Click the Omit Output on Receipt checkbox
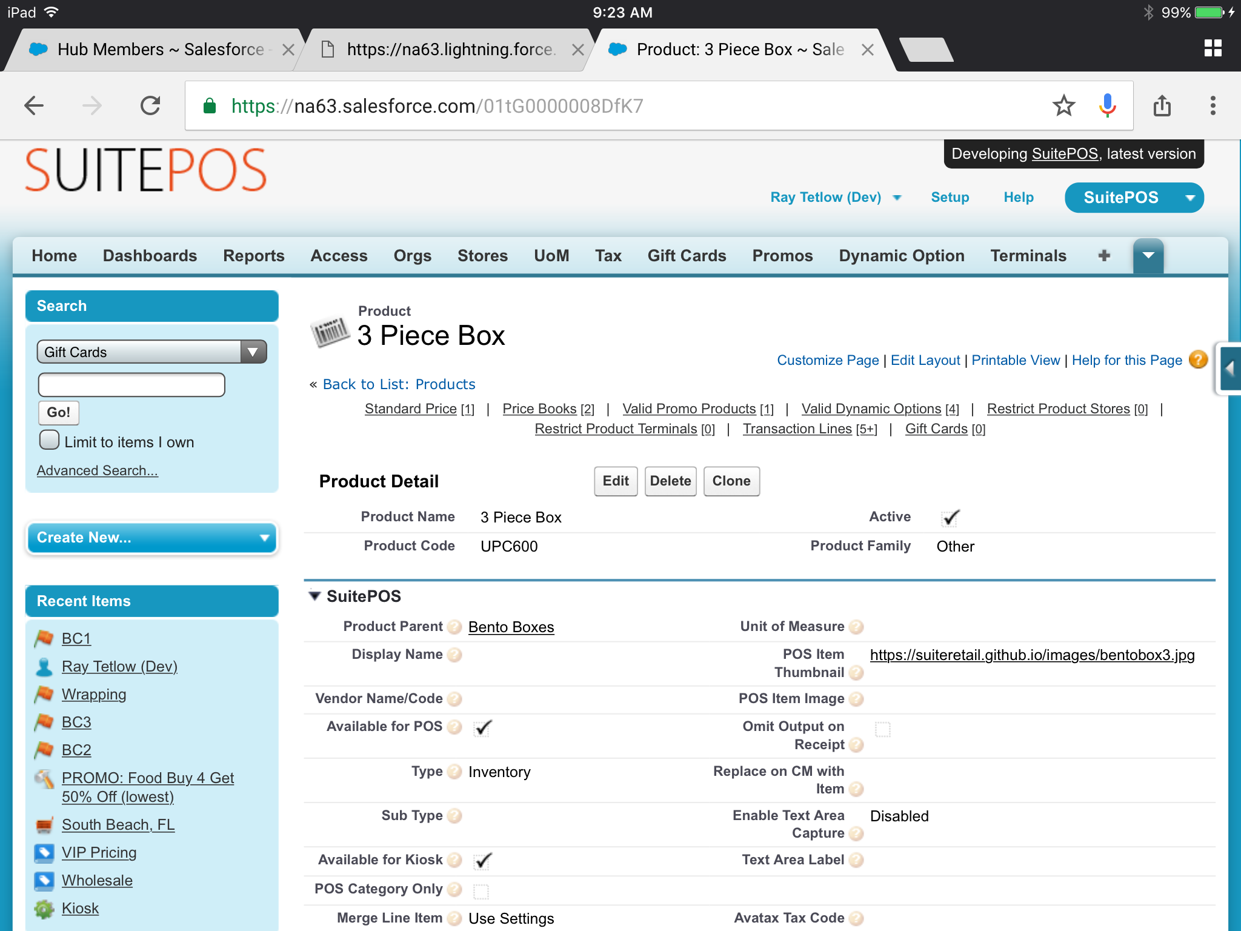1241x931 pixels. click(x=883, y=729)
